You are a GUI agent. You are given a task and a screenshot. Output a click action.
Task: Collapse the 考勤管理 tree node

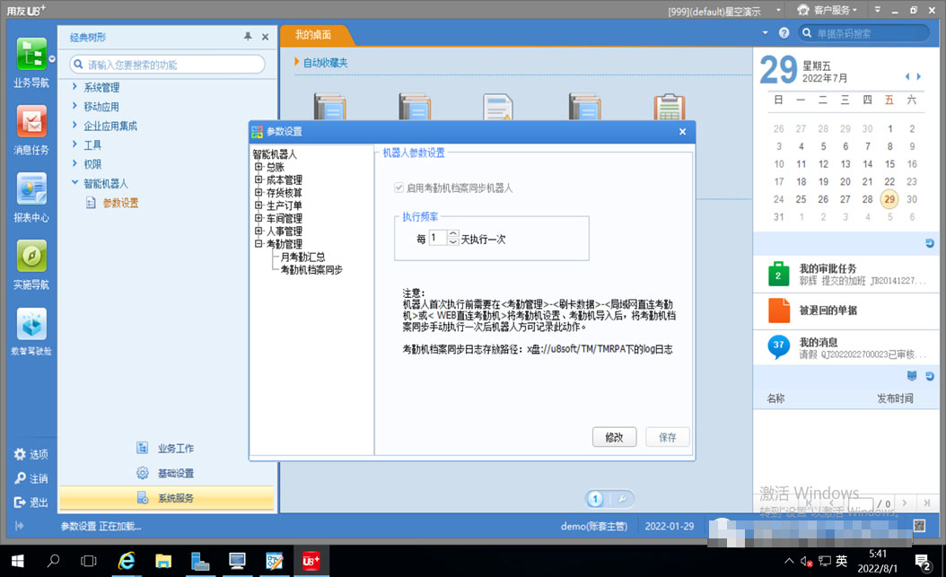[x=258, y=243]
